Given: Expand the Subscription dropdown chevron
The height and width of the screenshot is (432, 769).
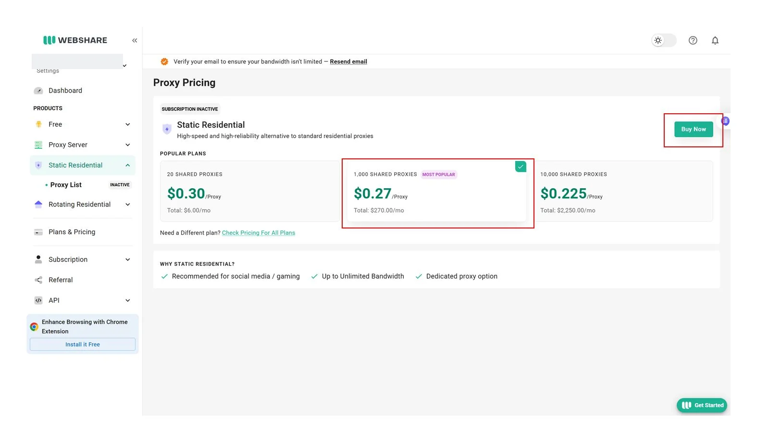Looking at the screenshot, I should [128, 260].
